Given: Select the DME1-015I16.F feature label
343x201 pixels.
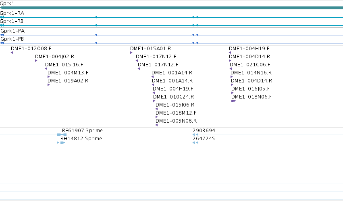Looking at the screenshot, I should (x=64, y=65).
